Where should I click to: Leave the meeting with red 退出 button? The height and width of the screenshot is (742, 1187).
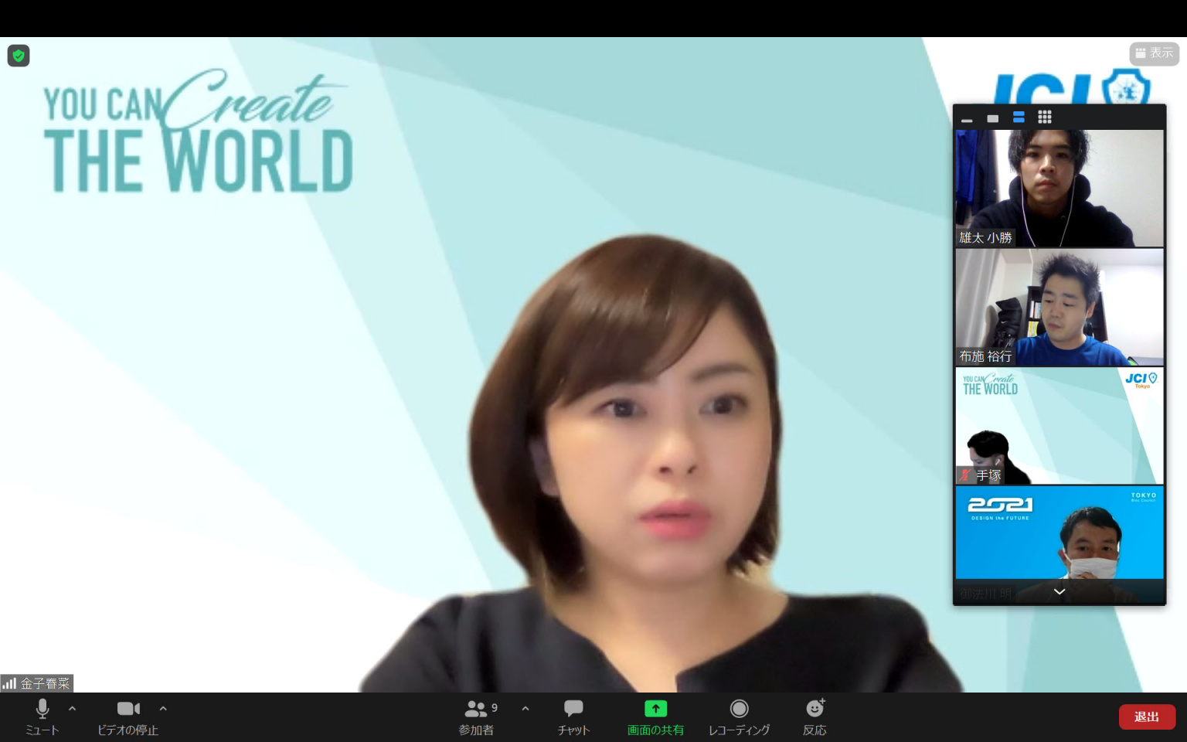1147,716
